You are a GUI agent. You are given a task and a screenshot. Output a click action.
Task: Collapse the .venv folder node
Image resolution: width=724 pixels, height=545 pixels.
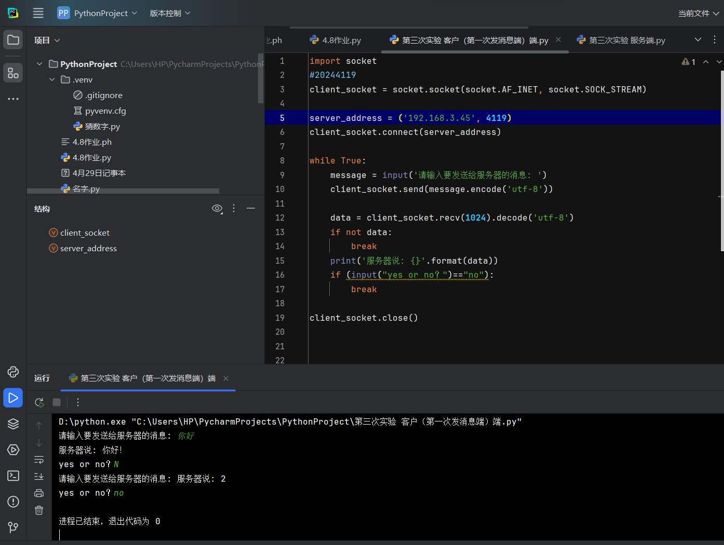(52, 79)
